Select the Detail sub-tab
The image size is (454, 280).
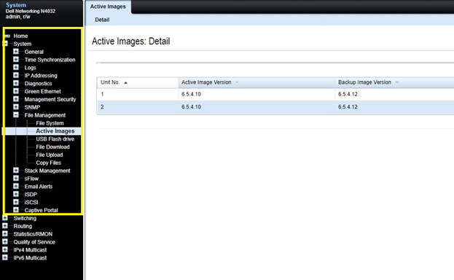pyautogui.click(x=102, y=20)
